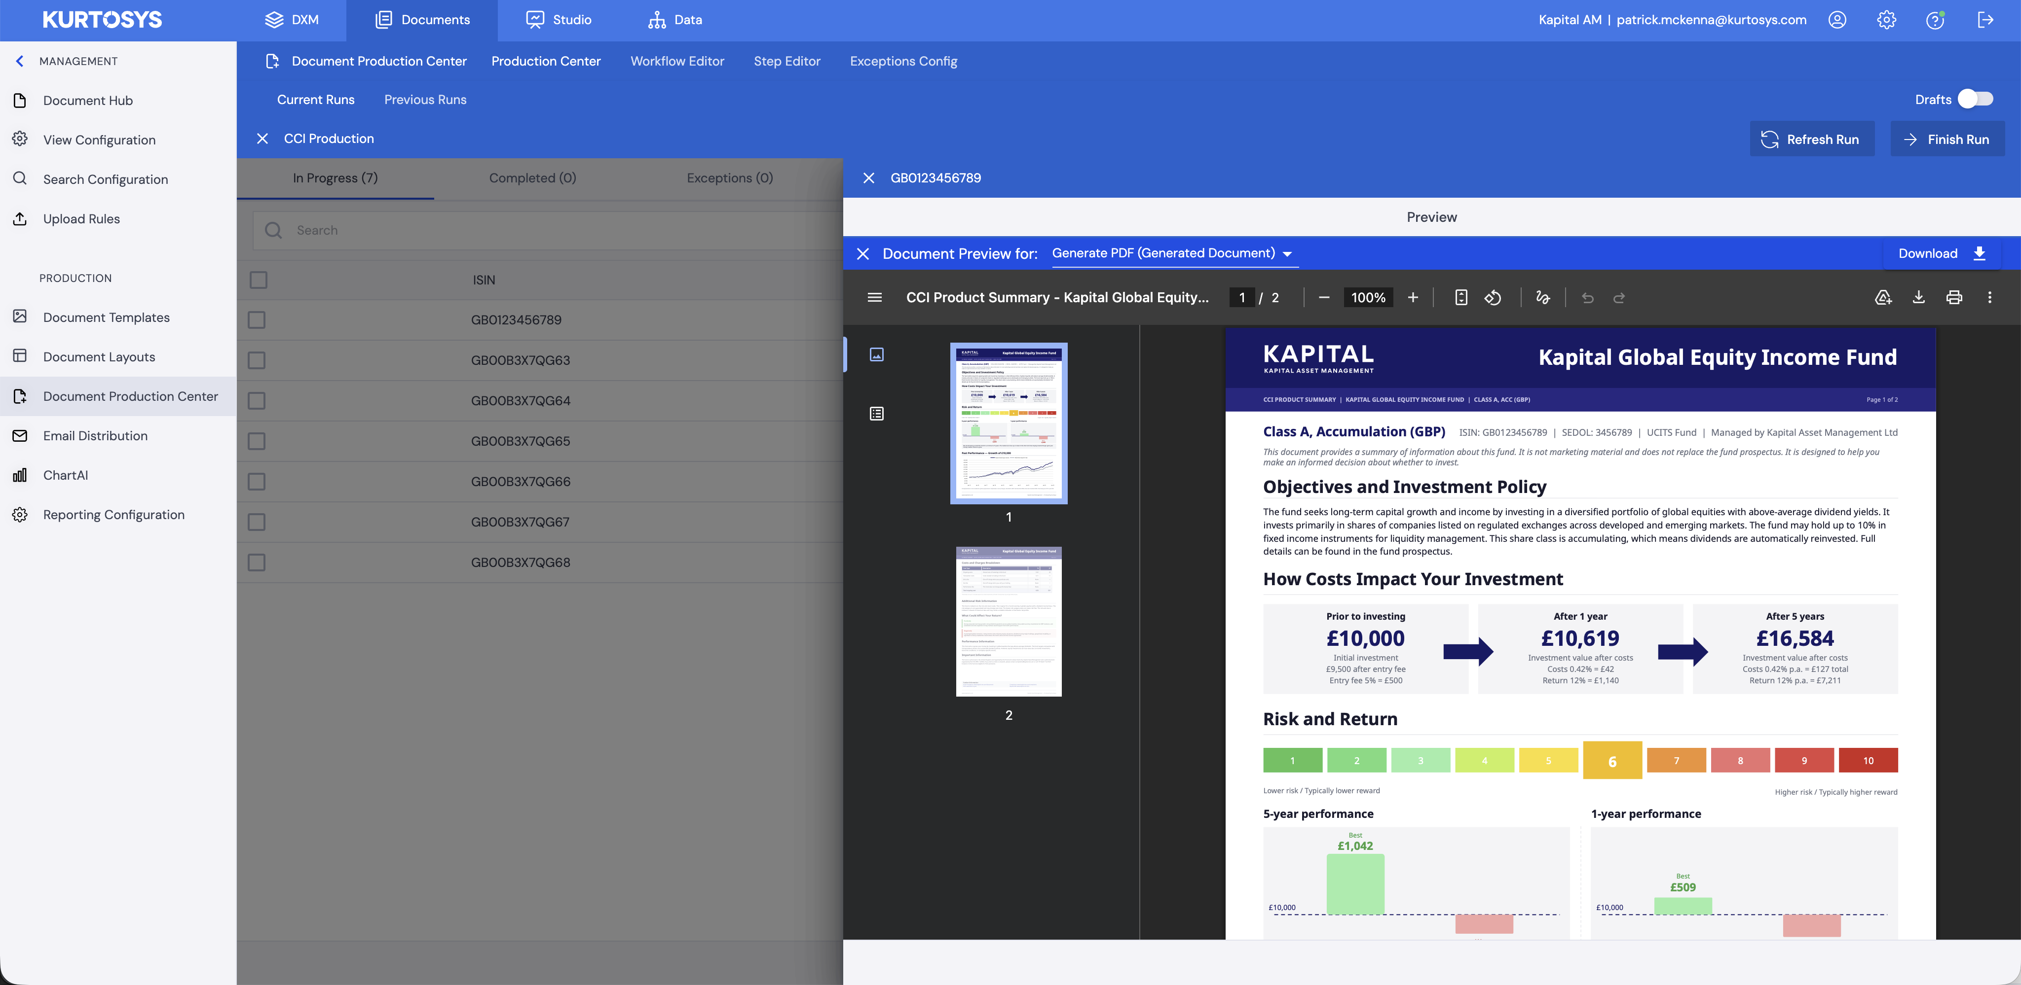2021x985 pixels.
Task: Switch to the Data top navigation tab
Action: [x=675, y=20]
